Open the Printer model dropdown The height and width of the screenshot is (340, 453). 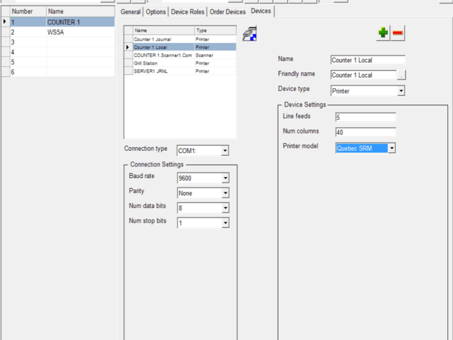392,148
